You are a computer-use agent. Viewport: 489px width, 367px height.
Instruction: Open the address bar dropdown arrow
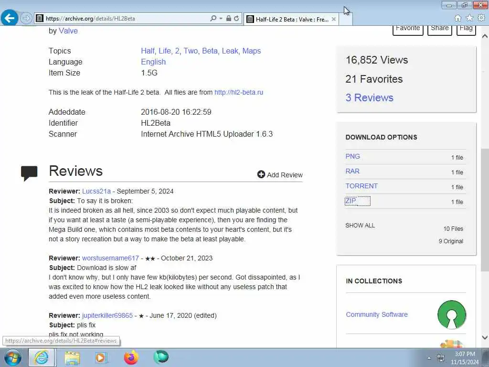[221, 19]
